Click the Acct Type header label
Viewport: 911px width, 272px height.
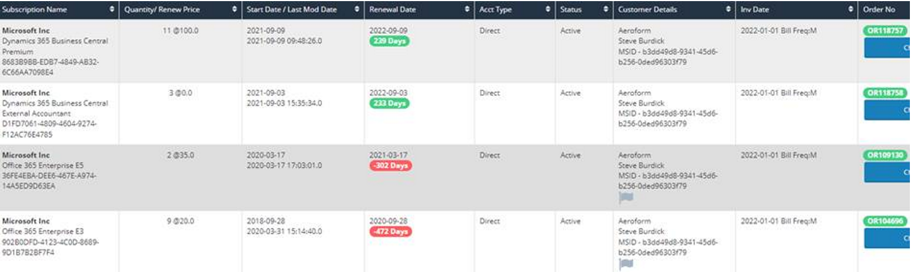point(495,9)
